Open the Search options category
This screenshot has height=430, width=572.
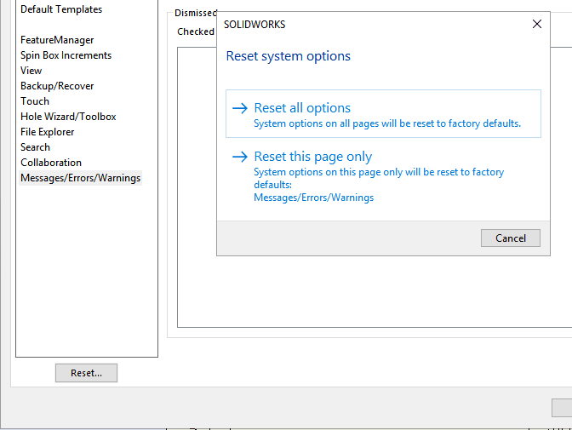pyautogui.click(x=36, y=147)
